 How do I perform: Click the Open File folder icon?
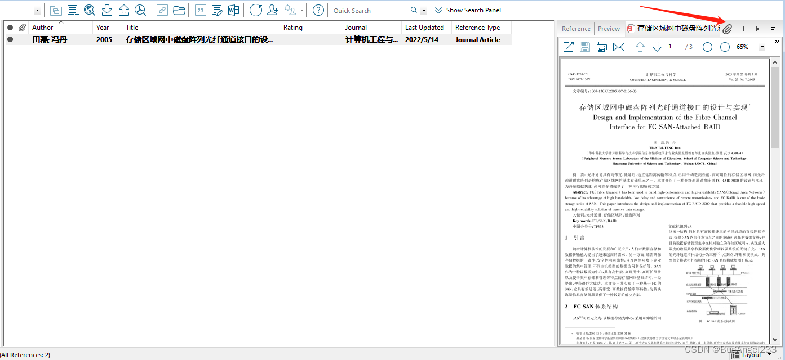[179, 10]
